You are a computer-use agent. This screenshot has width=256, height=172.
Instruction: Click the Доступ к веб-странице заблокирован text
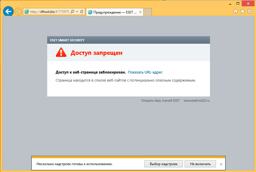pyautogui.click(x=91, y=72)
